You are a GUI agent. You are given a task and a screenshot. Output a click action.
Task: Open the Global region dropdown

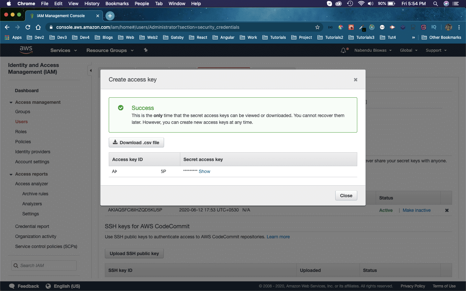pos(409,50)
